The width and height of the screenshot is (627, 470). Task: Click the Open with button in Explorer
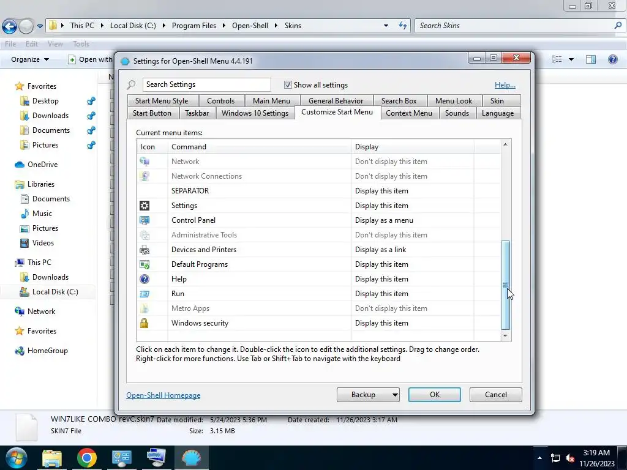click(91, 59)
